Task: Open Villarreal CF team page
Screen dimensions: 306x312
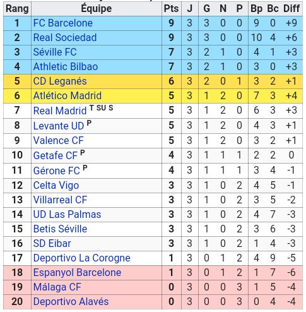Action: point(60,200)
